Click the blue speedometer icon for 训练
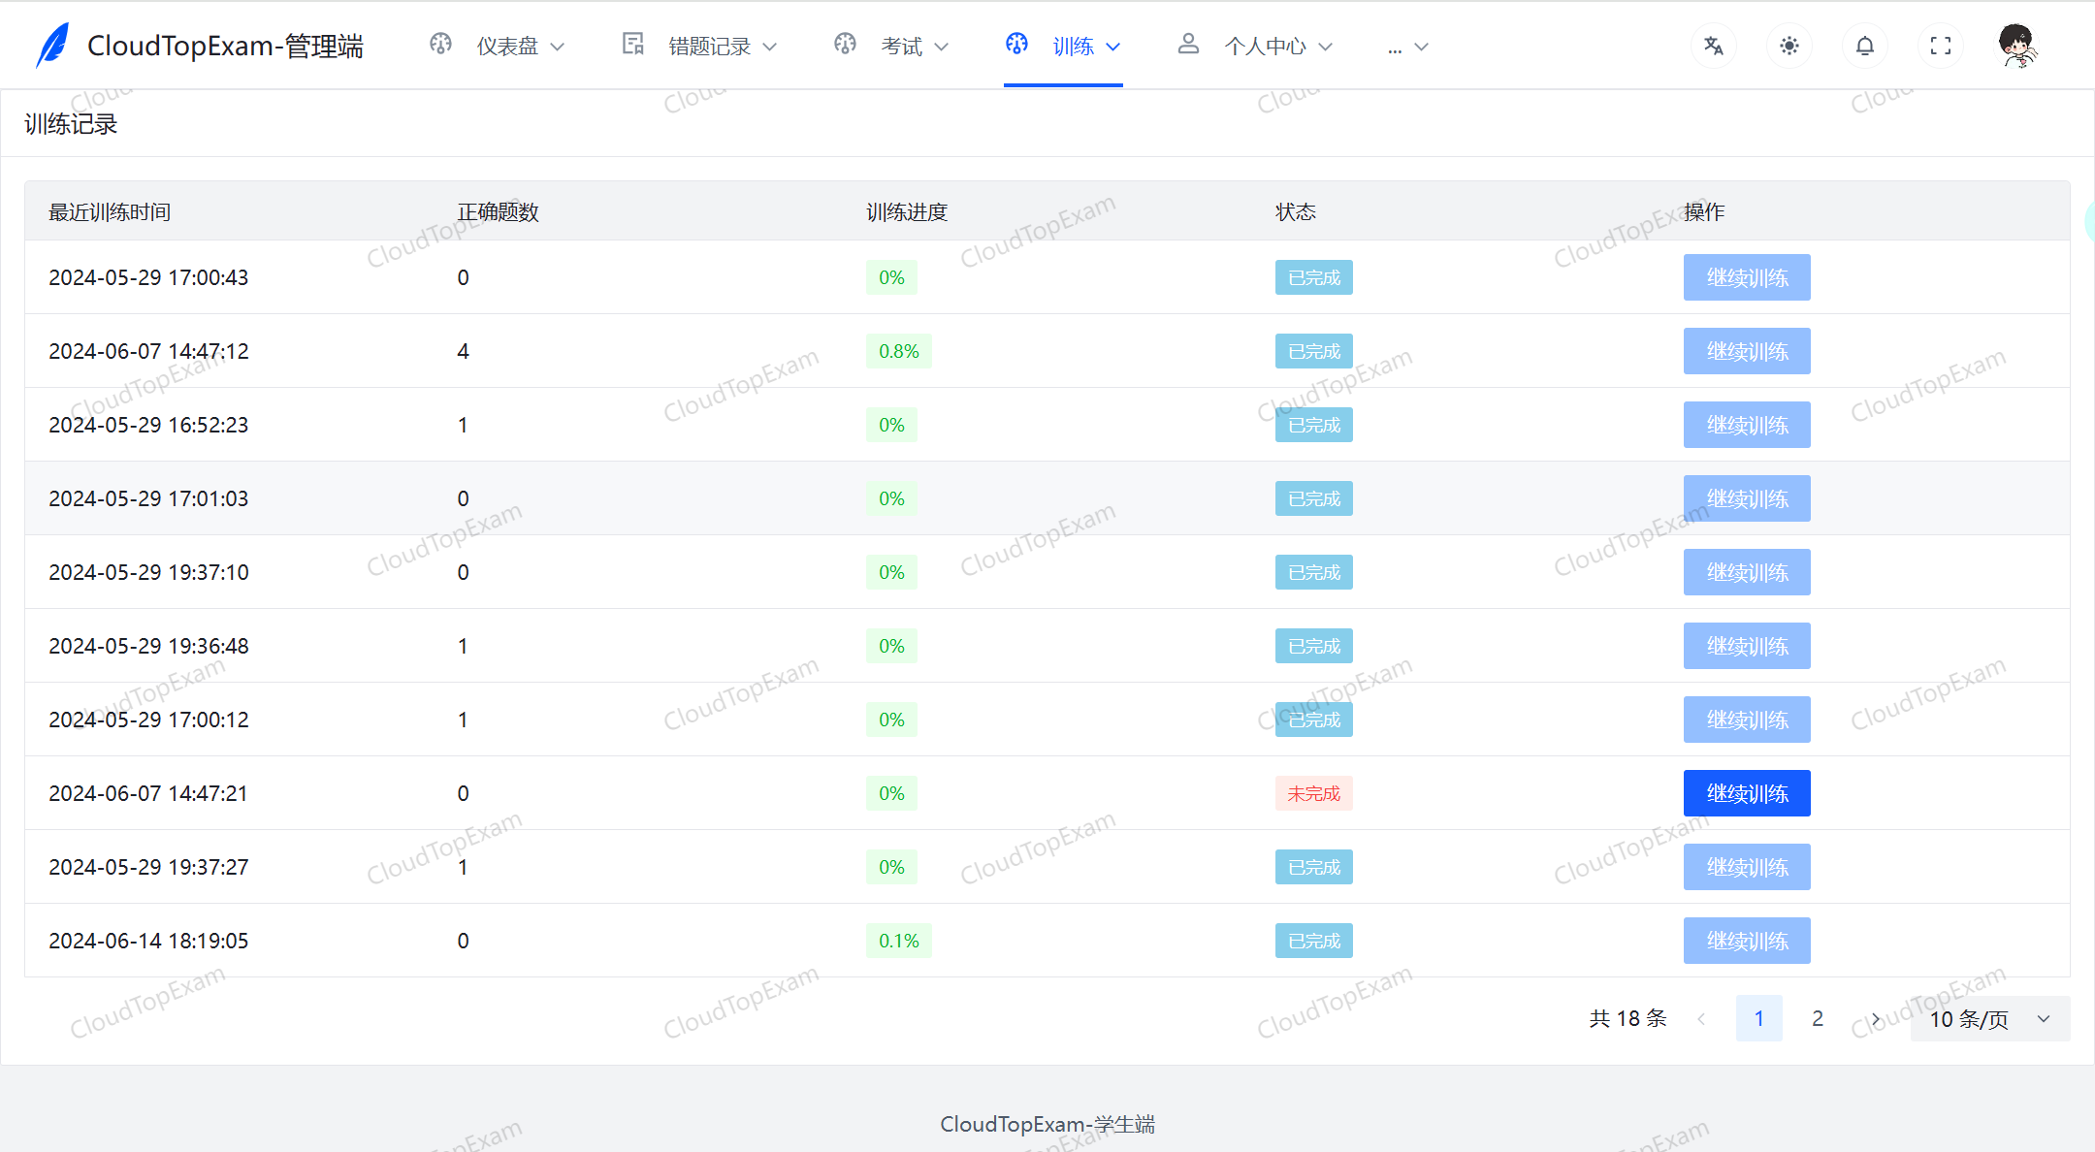Image resolution: width=2095 pixels, height=1152 pixels. [1015, 44]
